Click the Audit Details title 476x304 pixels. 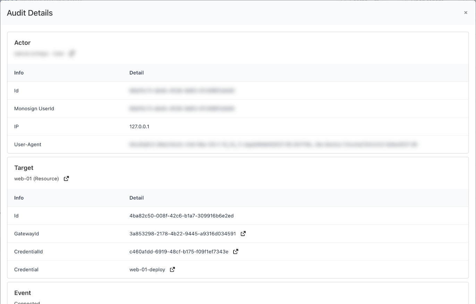[30, 13]
